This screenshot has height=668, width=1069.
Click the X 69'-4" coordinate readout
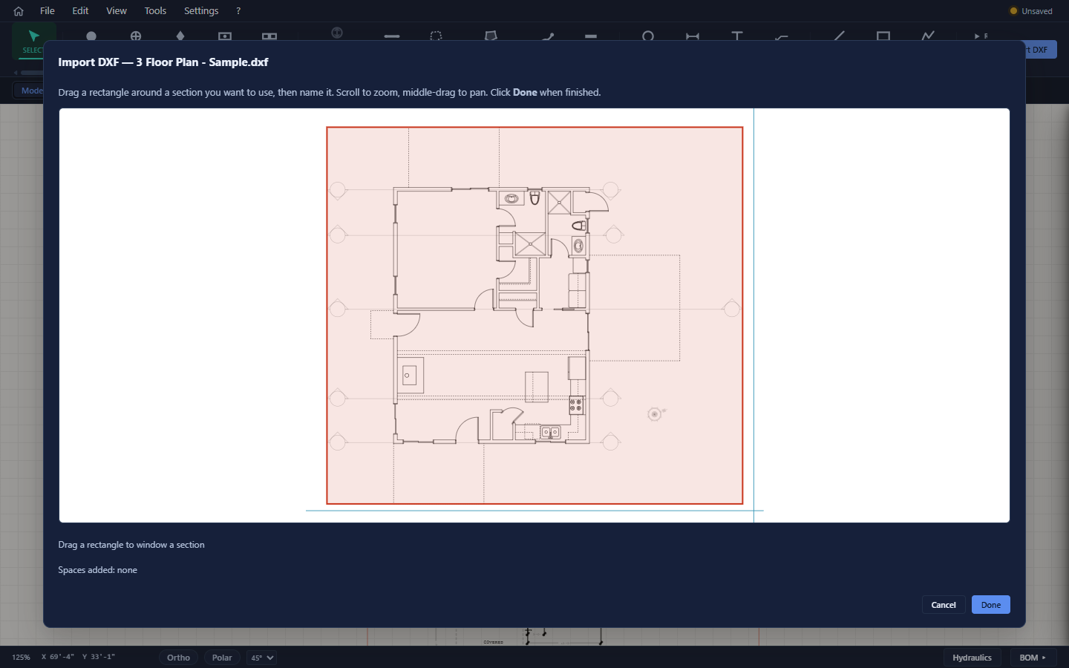coord(58,657)
